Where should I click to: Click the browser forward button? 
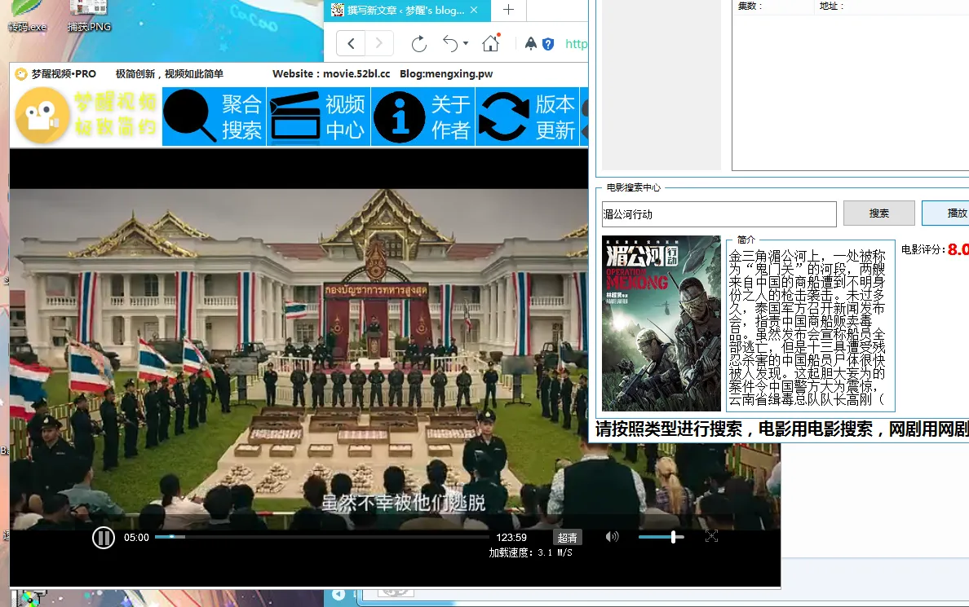[378, 43]
